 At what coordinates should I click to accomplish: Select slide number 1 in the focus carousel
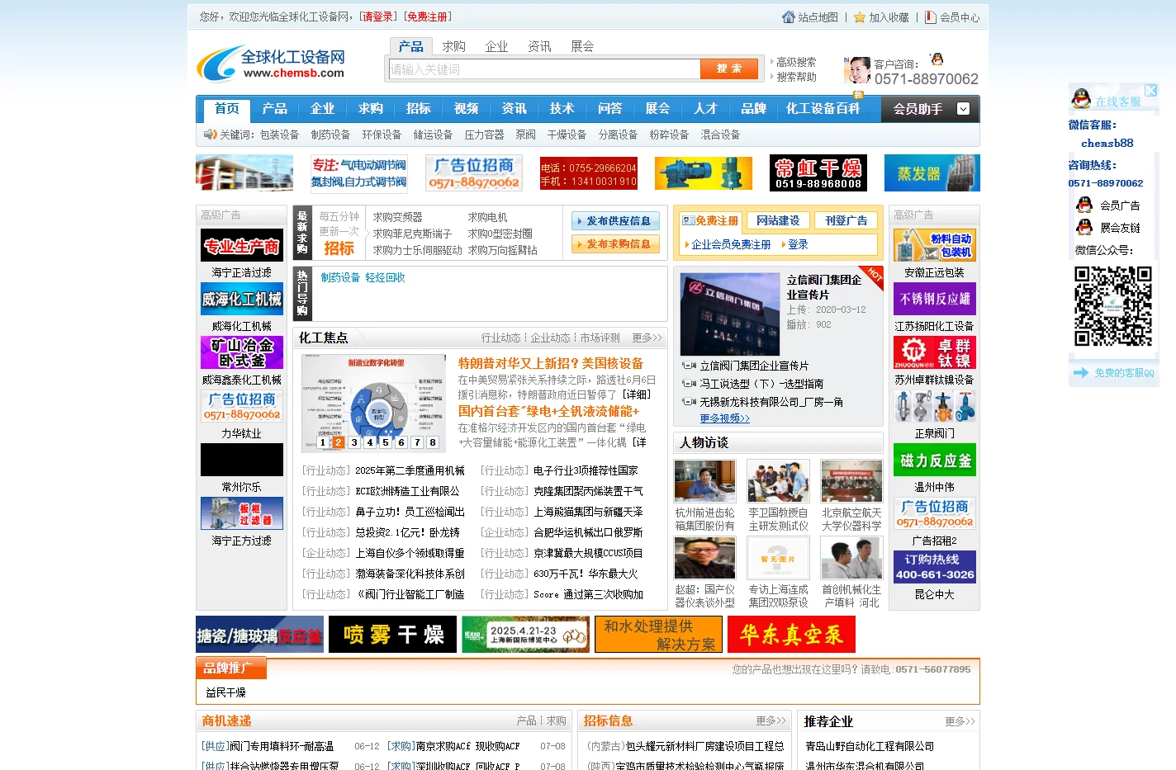[x=323, y=442]
